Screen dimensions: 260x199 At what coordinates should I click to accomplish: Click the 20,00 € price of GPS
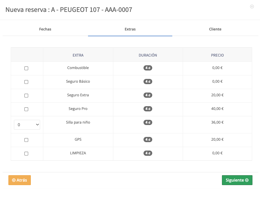pyautogui.click(x=217, y=140)
